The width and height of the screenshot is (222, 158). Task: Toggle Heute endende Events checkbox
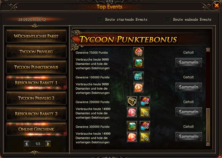click(x=168, y=20)
